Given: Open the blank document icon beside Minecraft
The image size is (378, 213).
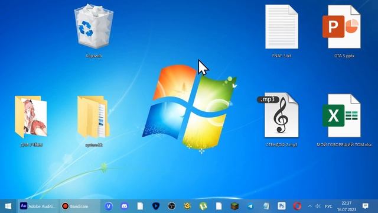Looking at the screenshot, I should click(x=219, y=206).
